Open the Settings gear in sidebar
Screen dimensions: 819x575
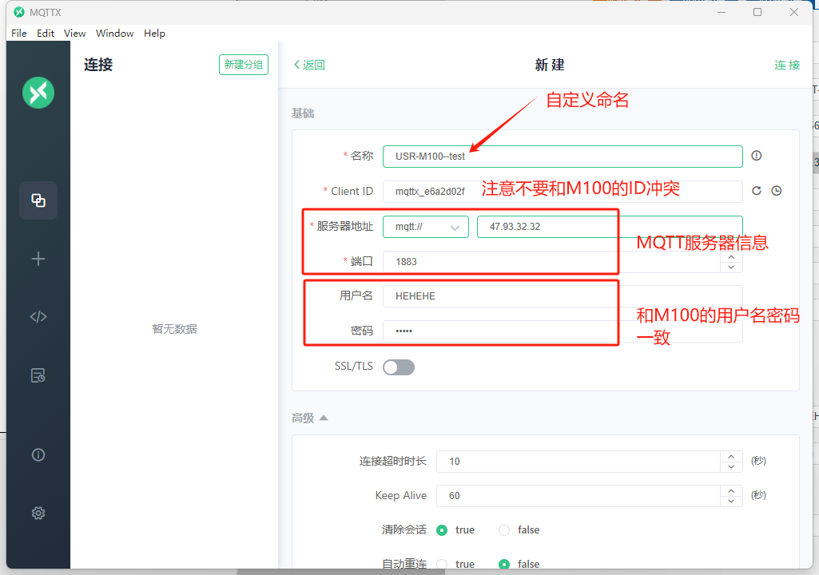[x=38, y=513]
